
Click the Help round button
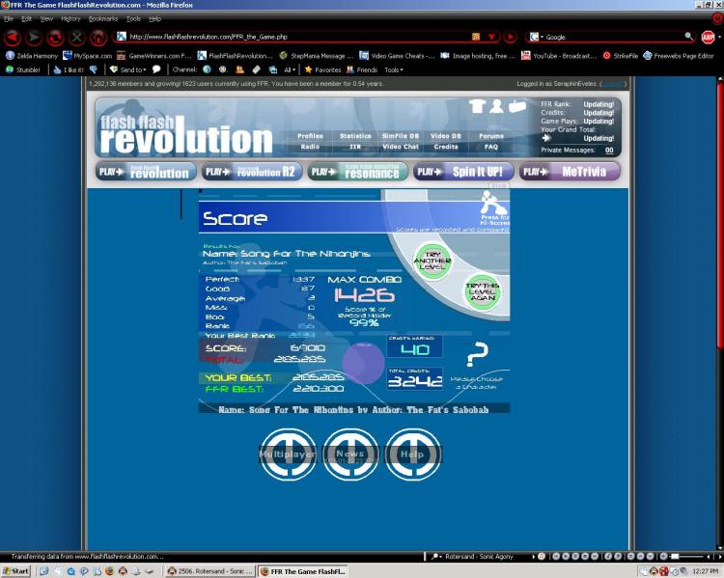(413, 454)
